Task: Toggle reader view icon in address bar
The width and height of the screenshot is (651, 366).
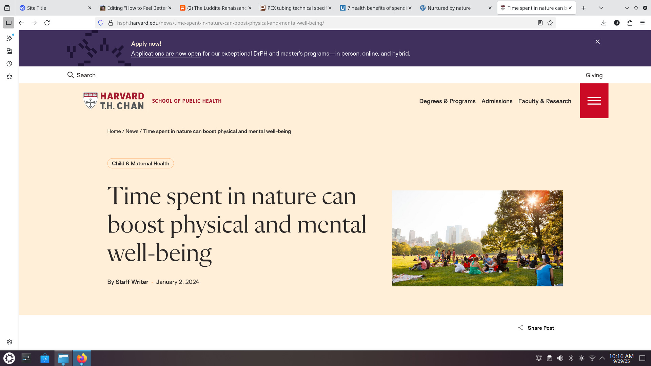Action: pyautogui.click(x=540, y=23)
